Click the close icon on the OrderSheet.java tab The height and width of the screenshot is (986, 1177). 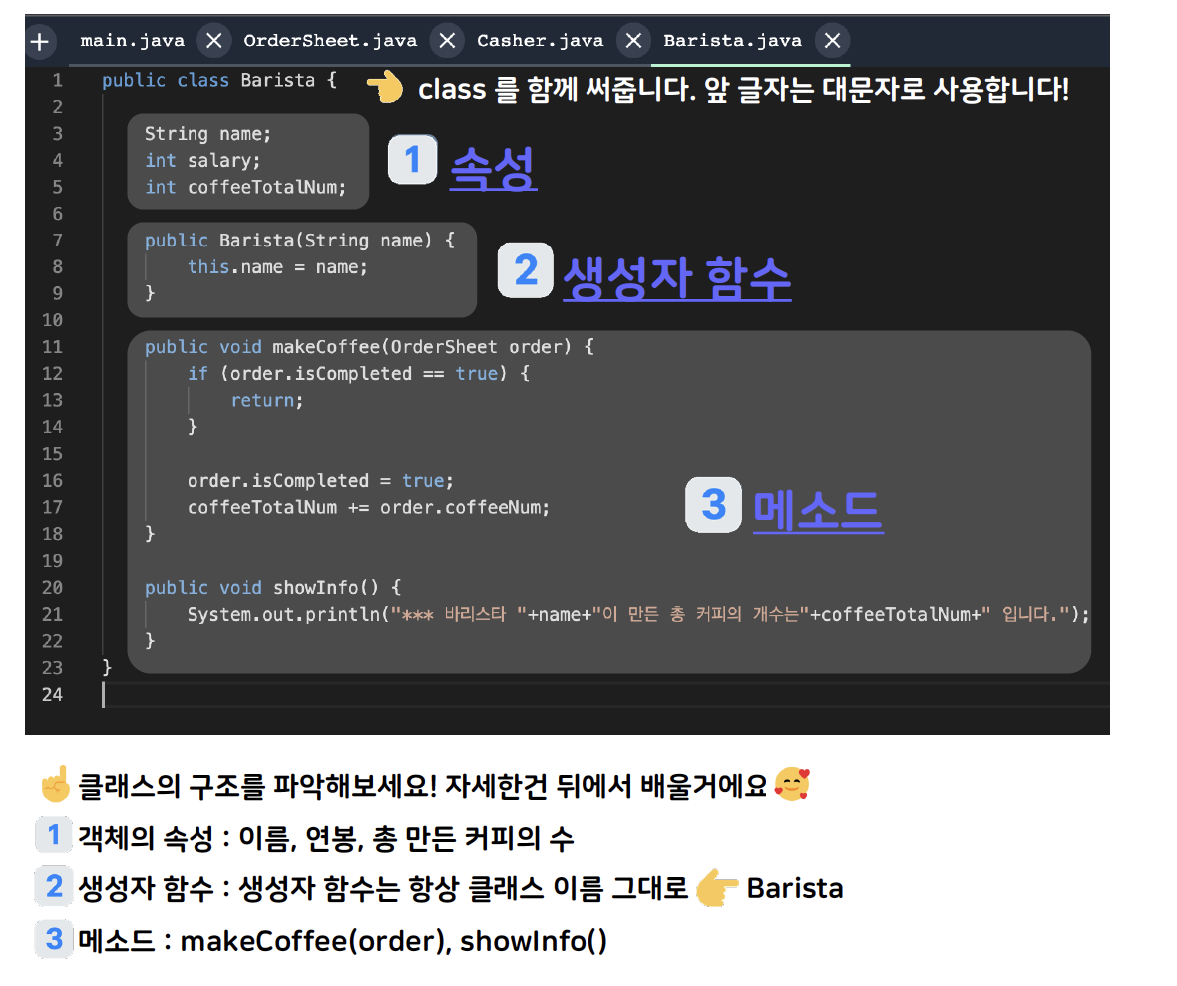[446, 40]
